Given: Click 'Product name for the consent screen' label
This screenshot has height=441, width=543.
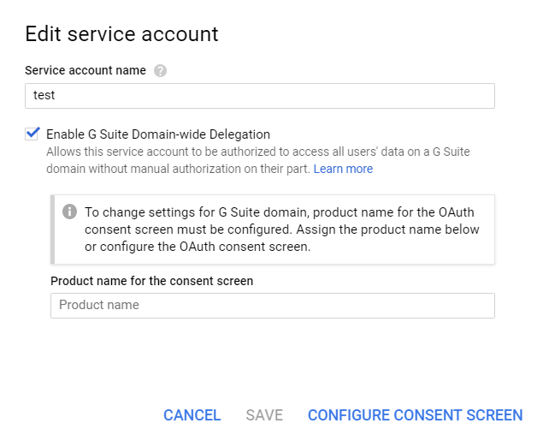Looking at the screenshot, I should [151, 281].
